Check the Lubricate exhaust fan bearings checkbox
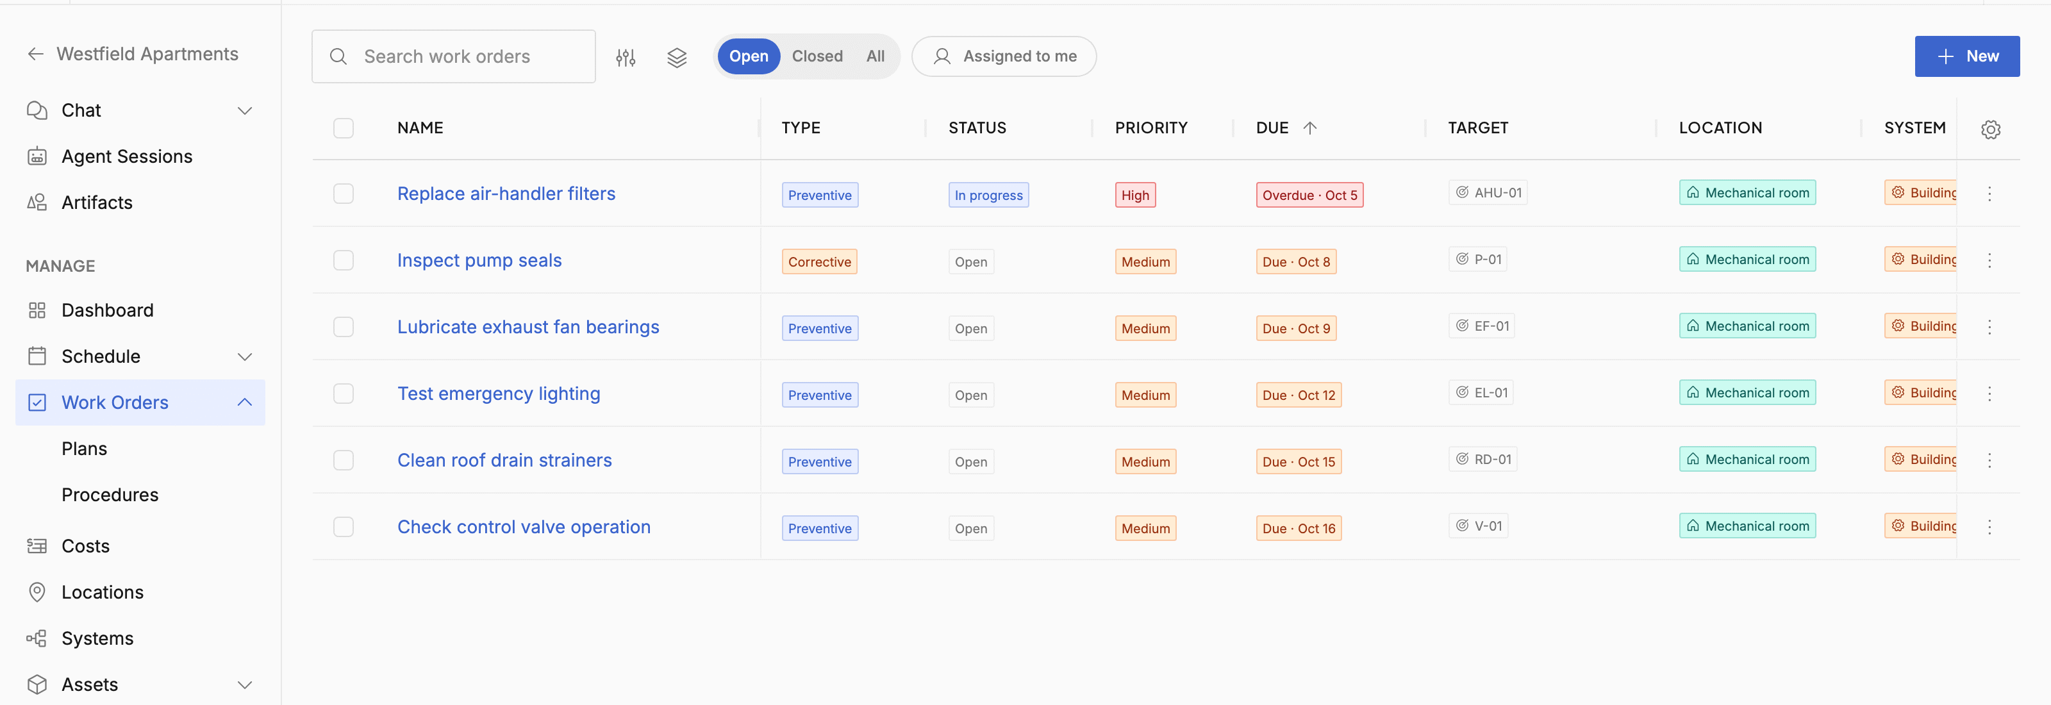This screenshot has height=705, width=2051. [343, 327]
